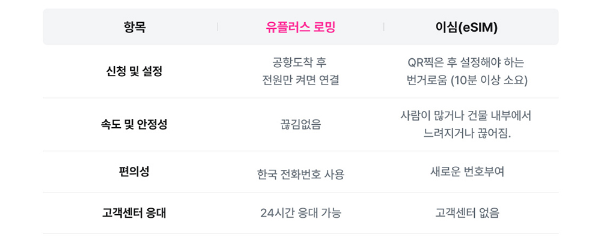The width and height of the screenshot is (601, 240).
Task: Select the 편의성 row label
Action: click(x=135, y=172)
